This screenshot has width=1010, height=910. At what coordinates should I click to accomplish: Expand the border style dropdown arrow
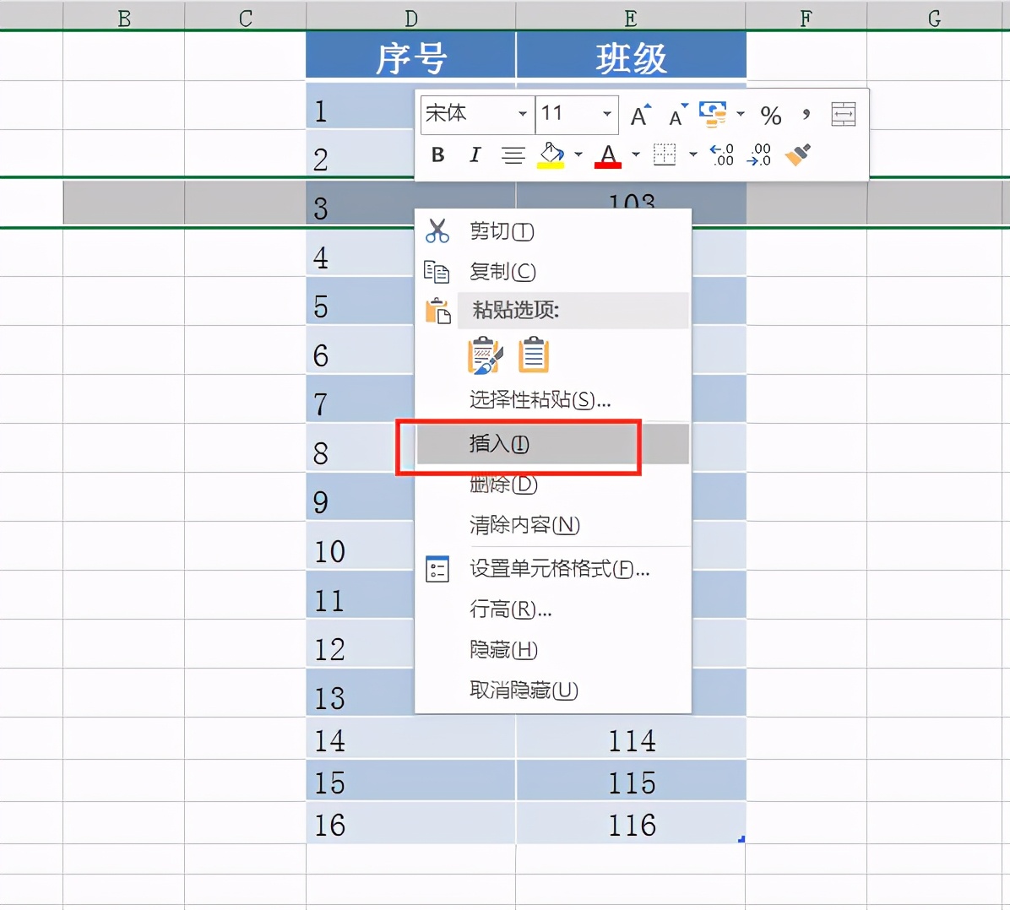(692, 155)
